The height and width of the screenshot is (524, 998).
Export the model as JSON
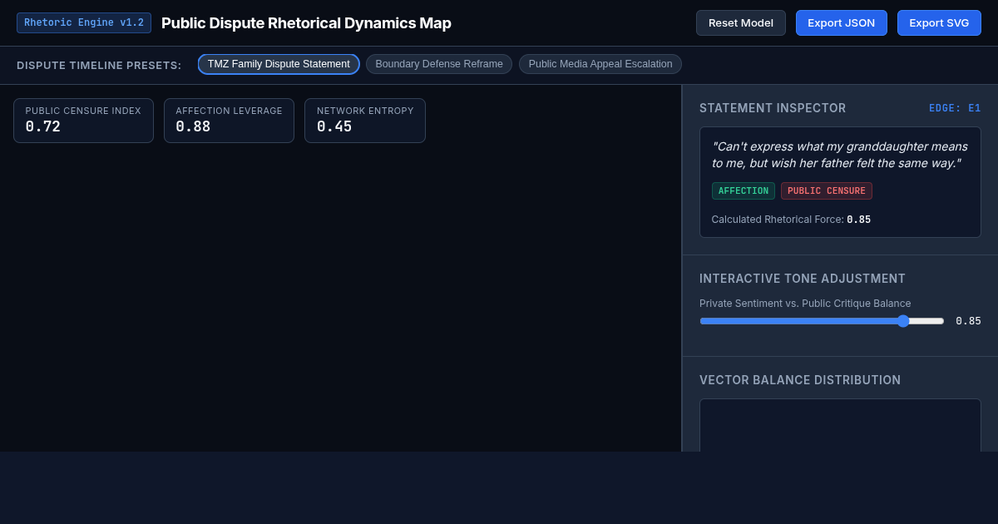point(841,22)
